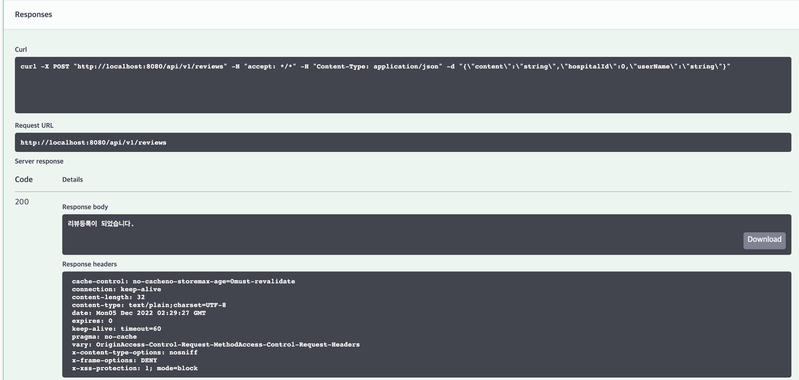Click the date header line

coord(138,313)
